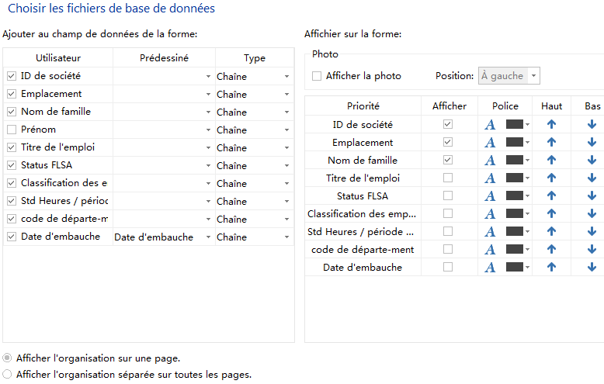Toggle Afficher la photo checkbox
604x384 pixels.
pos(317,76)
